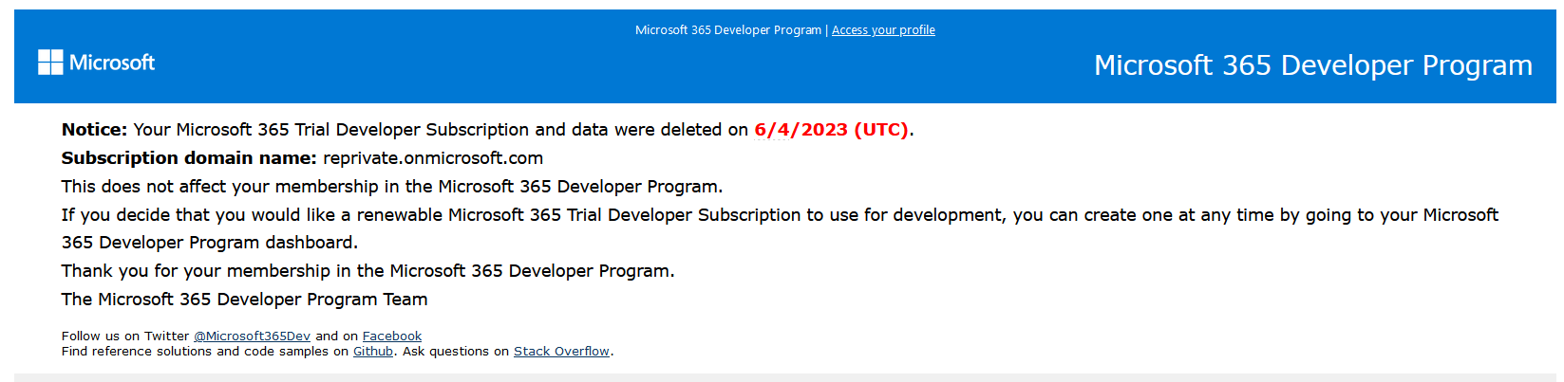Click the Microsoft wordmark beside the logo
Image resolution: width=1564 pixels, height=382 pixels.
[112, 63]
